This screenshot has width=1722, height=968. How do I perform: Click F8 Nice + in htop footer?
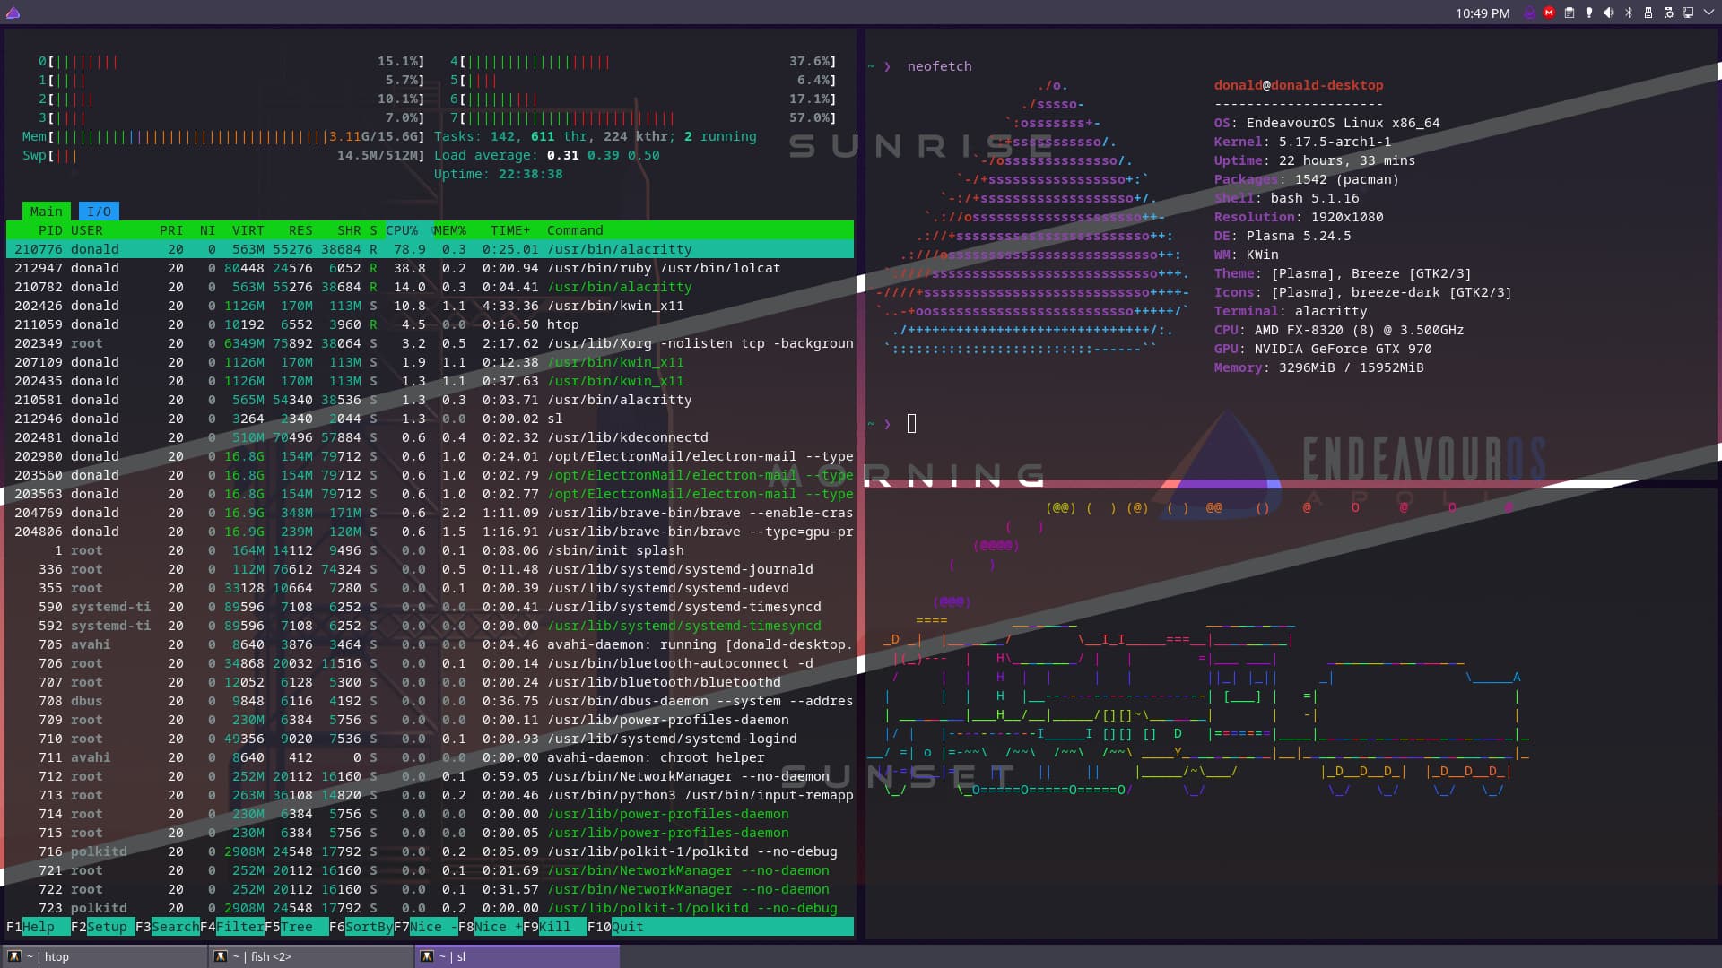(490, 927)
